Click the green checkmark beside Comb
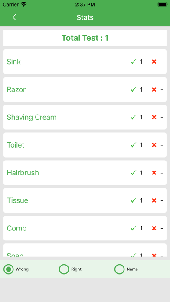 click(134, 228)
